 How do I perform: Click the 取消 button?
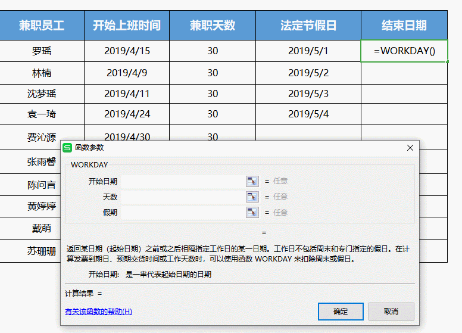(x=391, y=311)
